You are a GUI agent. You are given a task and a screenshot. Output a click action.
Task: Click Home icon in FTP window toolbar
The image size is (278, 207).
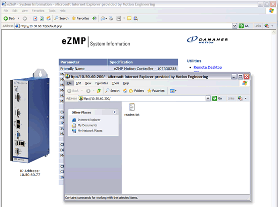tap(125, 91)
